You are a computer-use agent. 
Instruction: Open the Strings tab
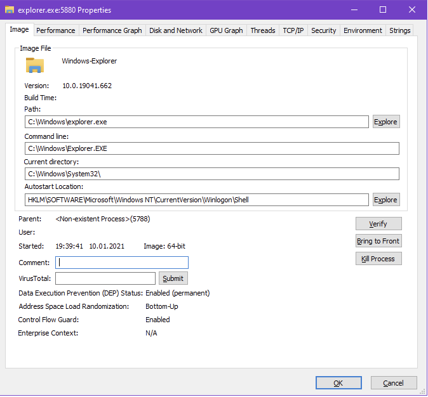click(399, 30)
